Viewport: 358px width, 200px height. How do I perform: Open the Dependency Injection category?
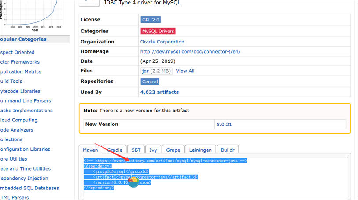point(24,178)
